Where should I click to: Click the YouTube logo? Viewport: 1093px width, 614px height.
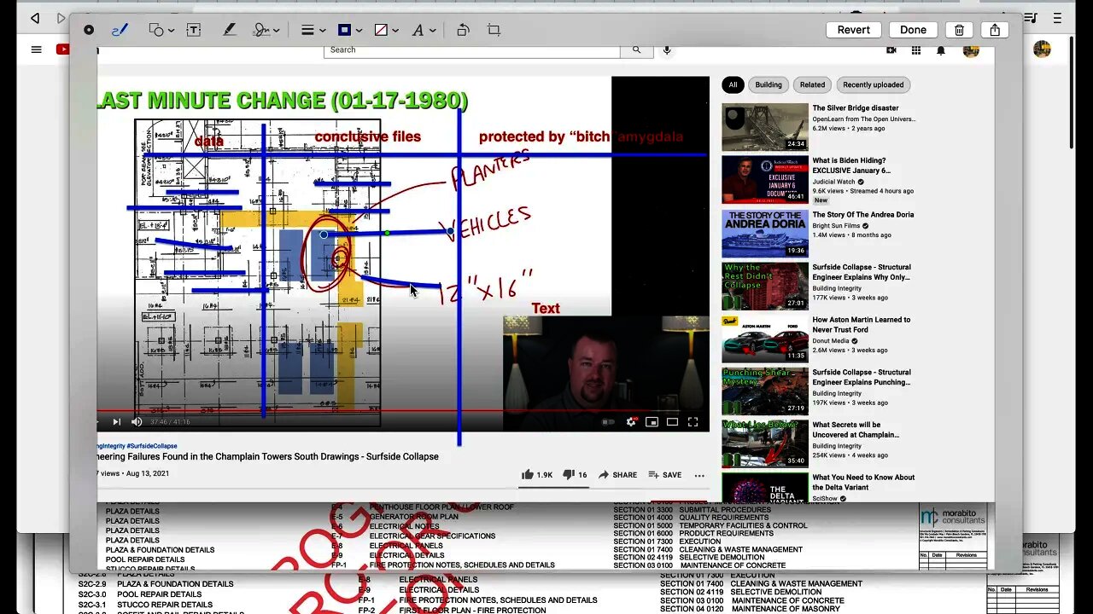63,49
